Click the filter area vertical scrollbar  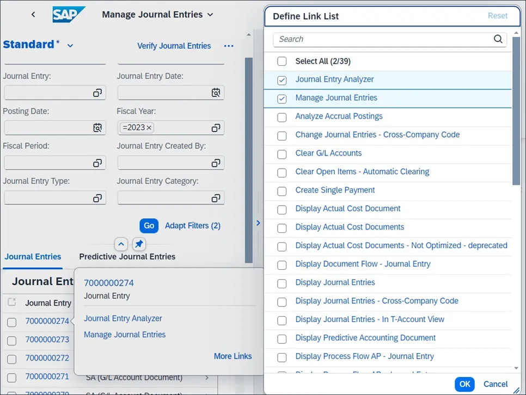coord(249,161)
